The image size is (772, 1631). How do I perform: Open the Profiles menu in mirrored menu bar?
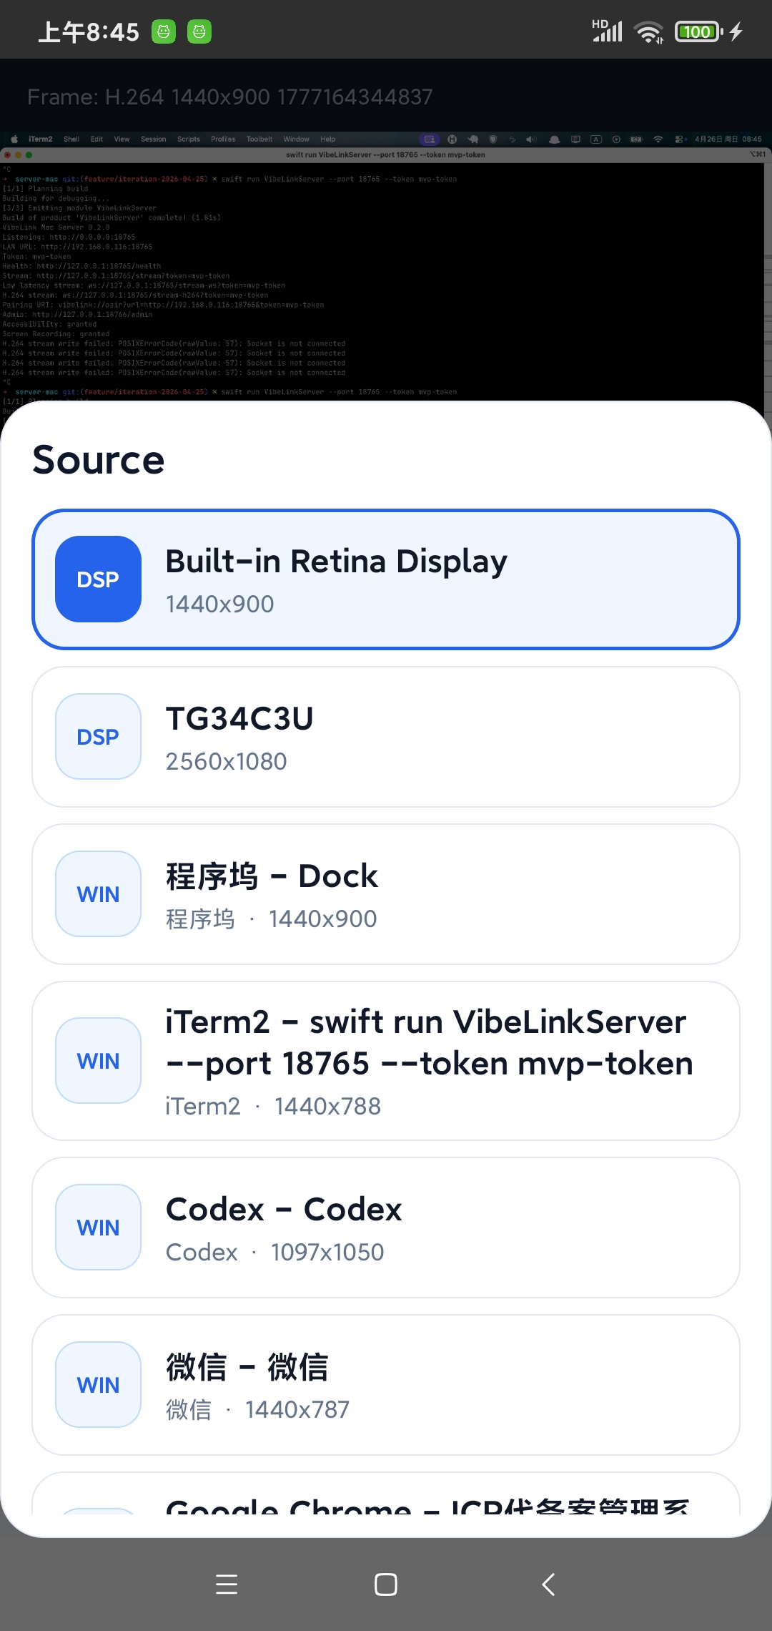click(223, 139)
